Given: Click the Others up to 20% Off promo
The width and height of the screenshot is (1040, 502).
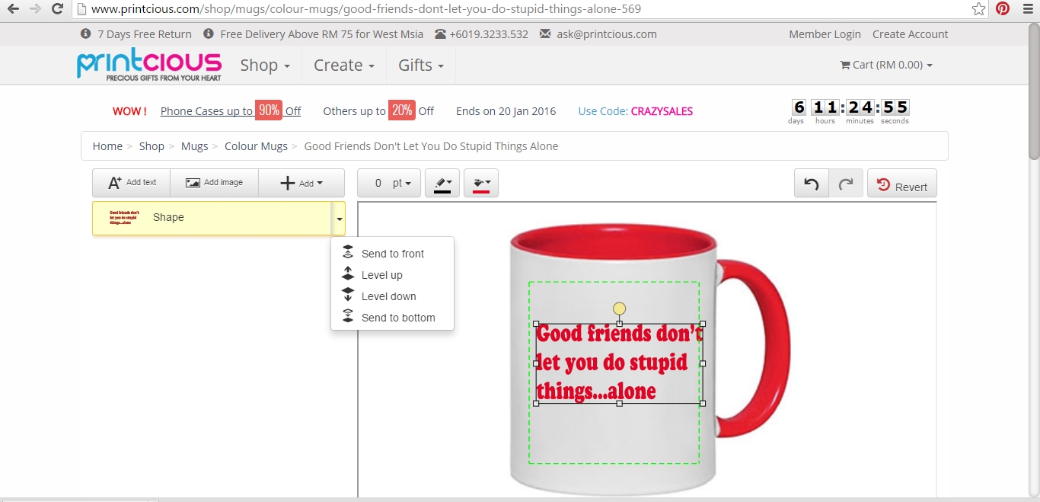Looking at the screenshot, I should tap(378, 110).
